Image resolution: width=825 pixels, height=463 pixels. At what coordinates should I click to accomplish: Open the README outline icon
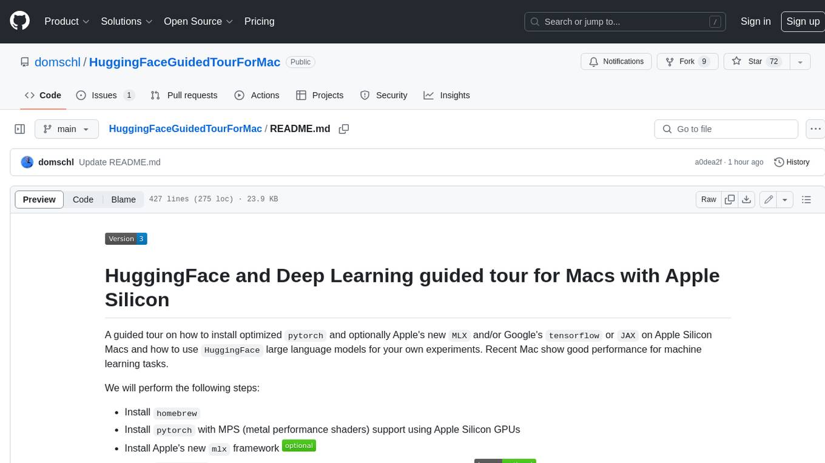806,199
